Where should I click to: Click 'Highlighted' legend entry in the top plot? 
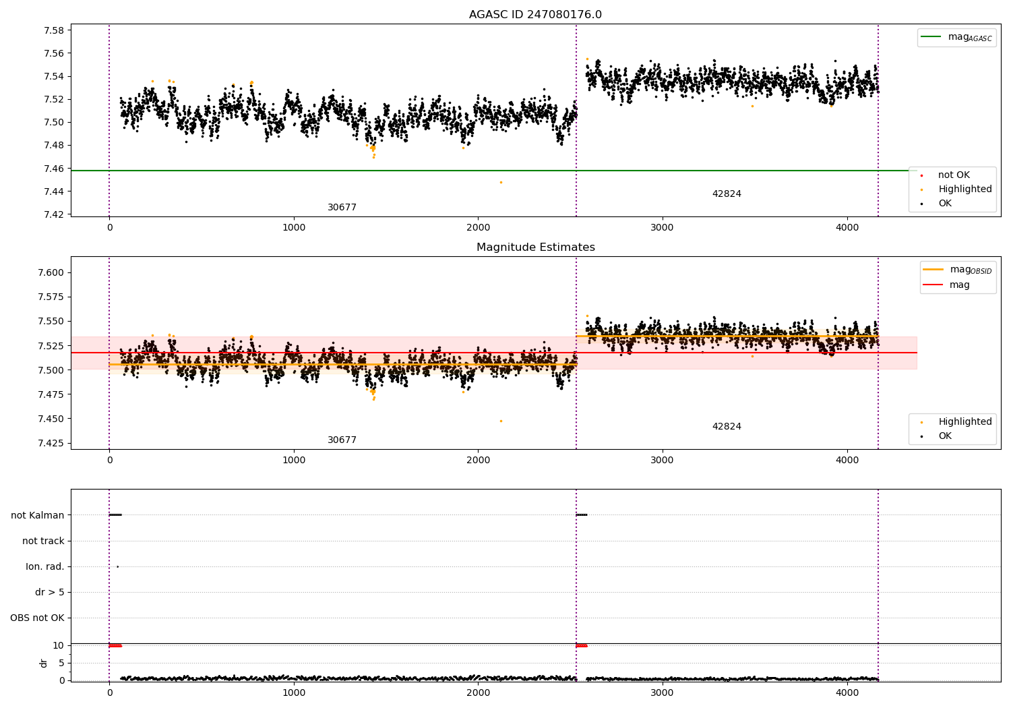coord(964,189)
